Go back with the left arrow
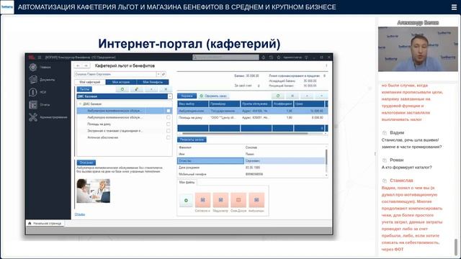Viewport: 461px width, 259px height. click(78, 65)
